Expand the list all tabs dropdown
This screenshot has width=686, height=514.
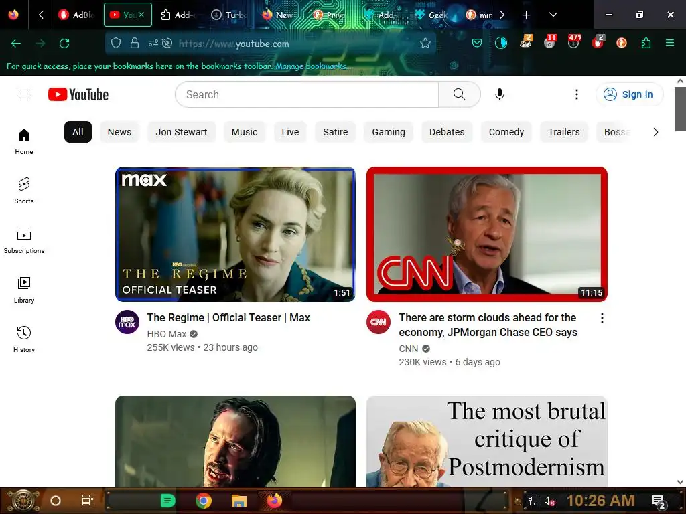click(553, 15)
